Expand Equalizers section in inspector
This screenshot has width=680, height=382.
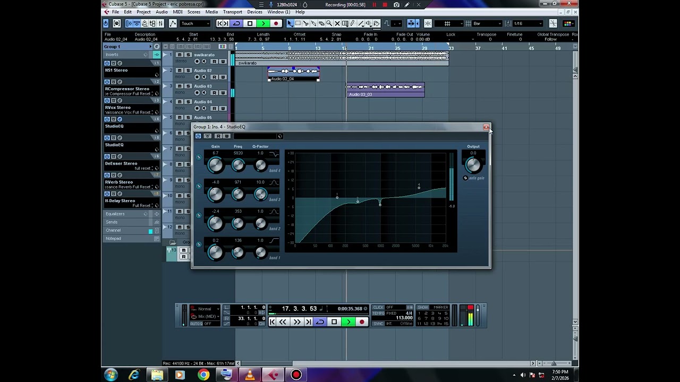(x=132, y=214)
